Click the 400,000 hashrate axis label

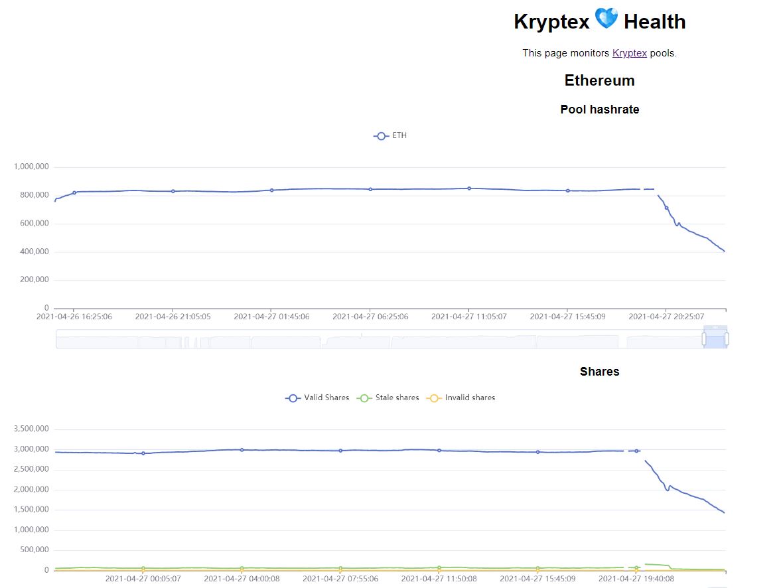click(x=35, y=252)
